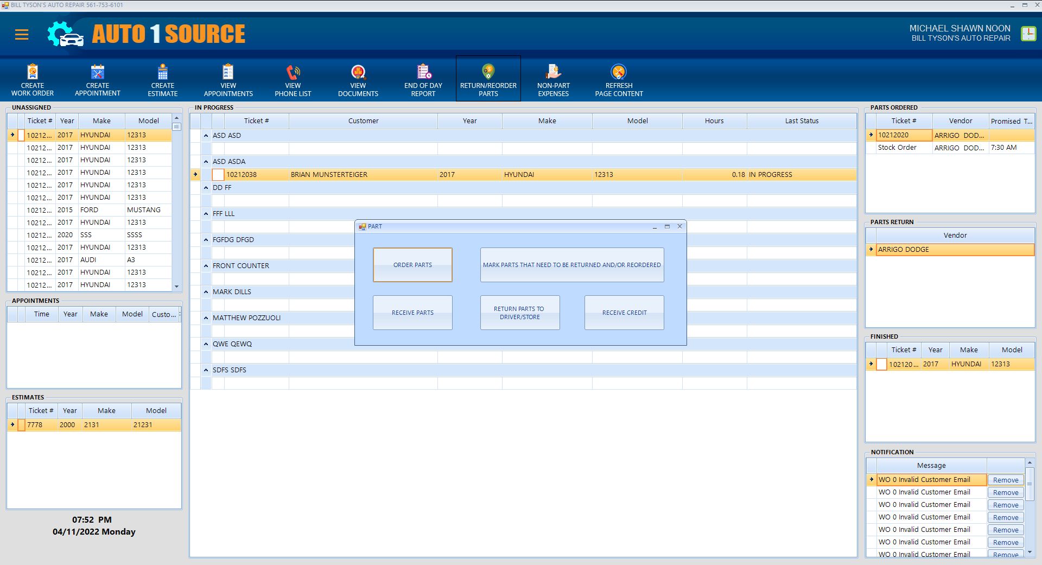The image size is (1042, 565).
Task: Collapse the FRONT COUNTER group
Action: [x=206, y=266]
